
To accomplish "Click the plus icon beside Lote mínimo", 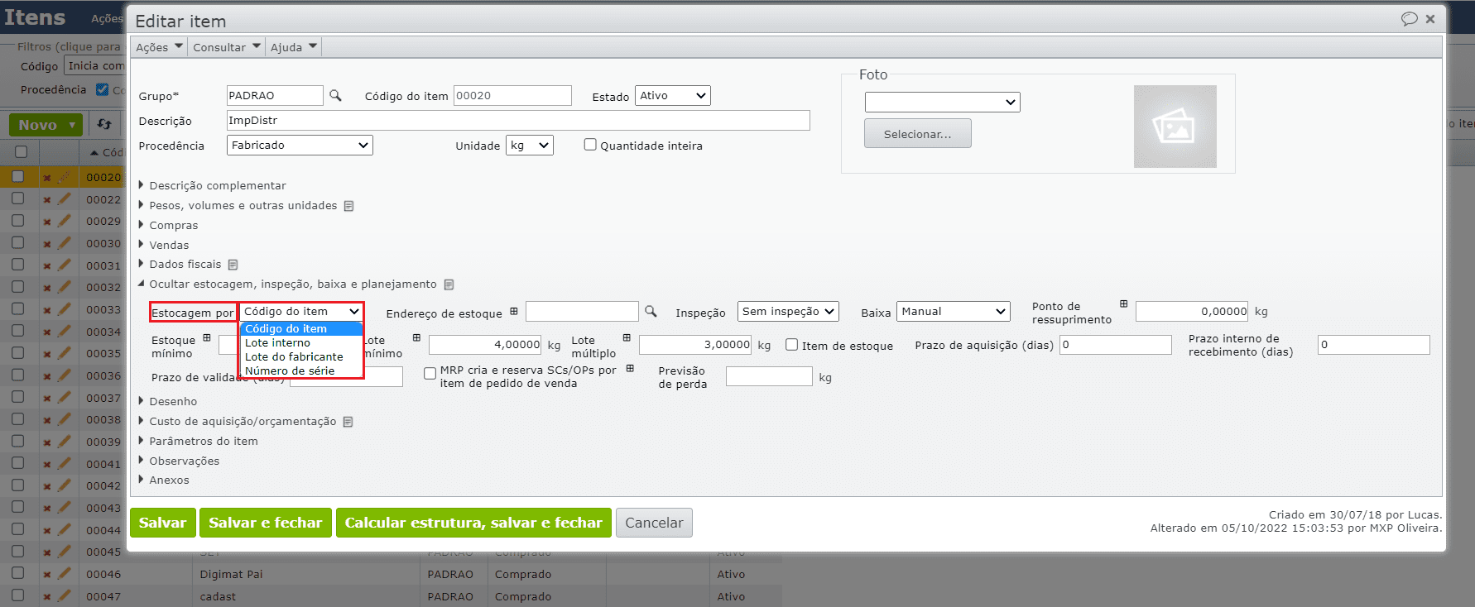I will point(416,337).
